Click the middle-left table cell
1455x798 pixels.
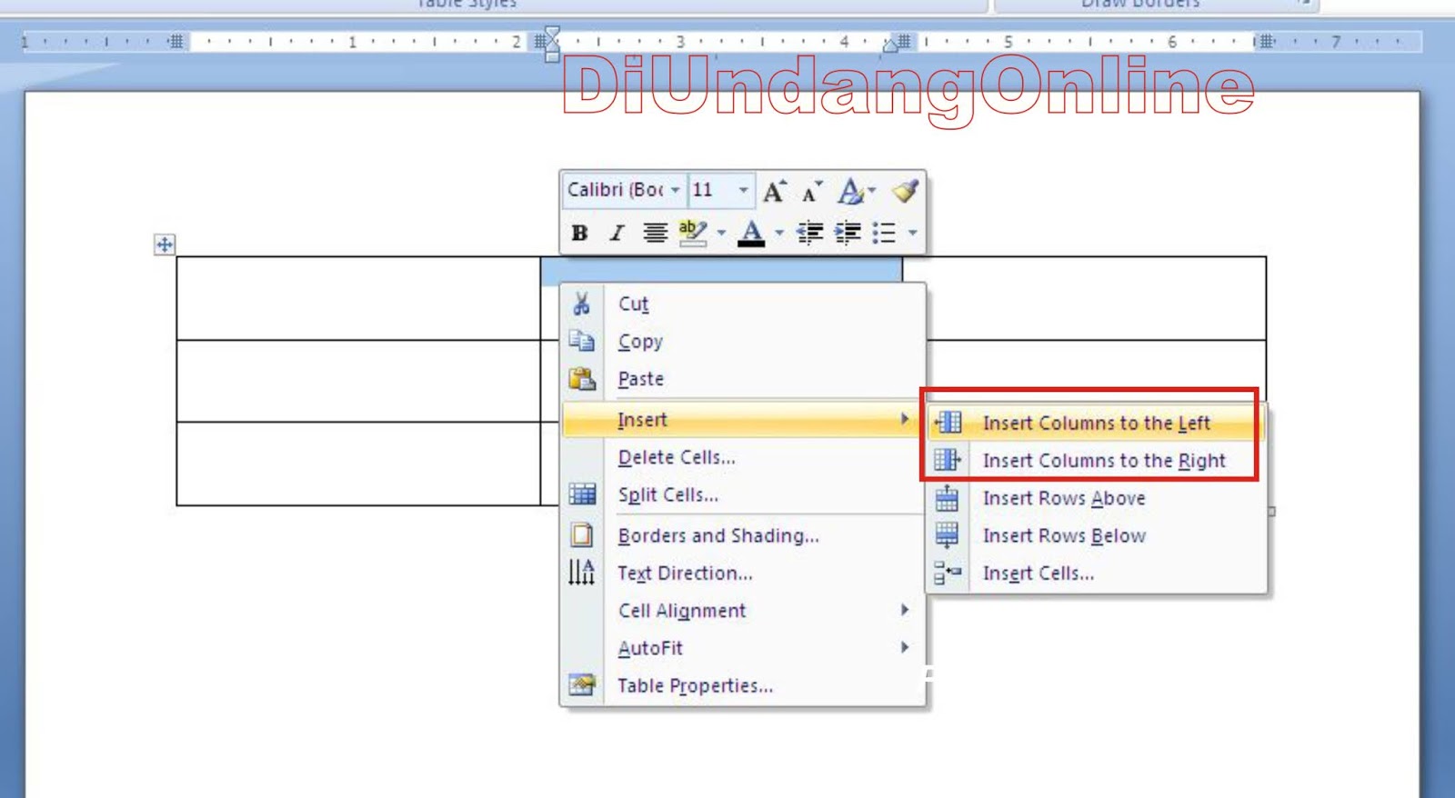click(358, 381)
